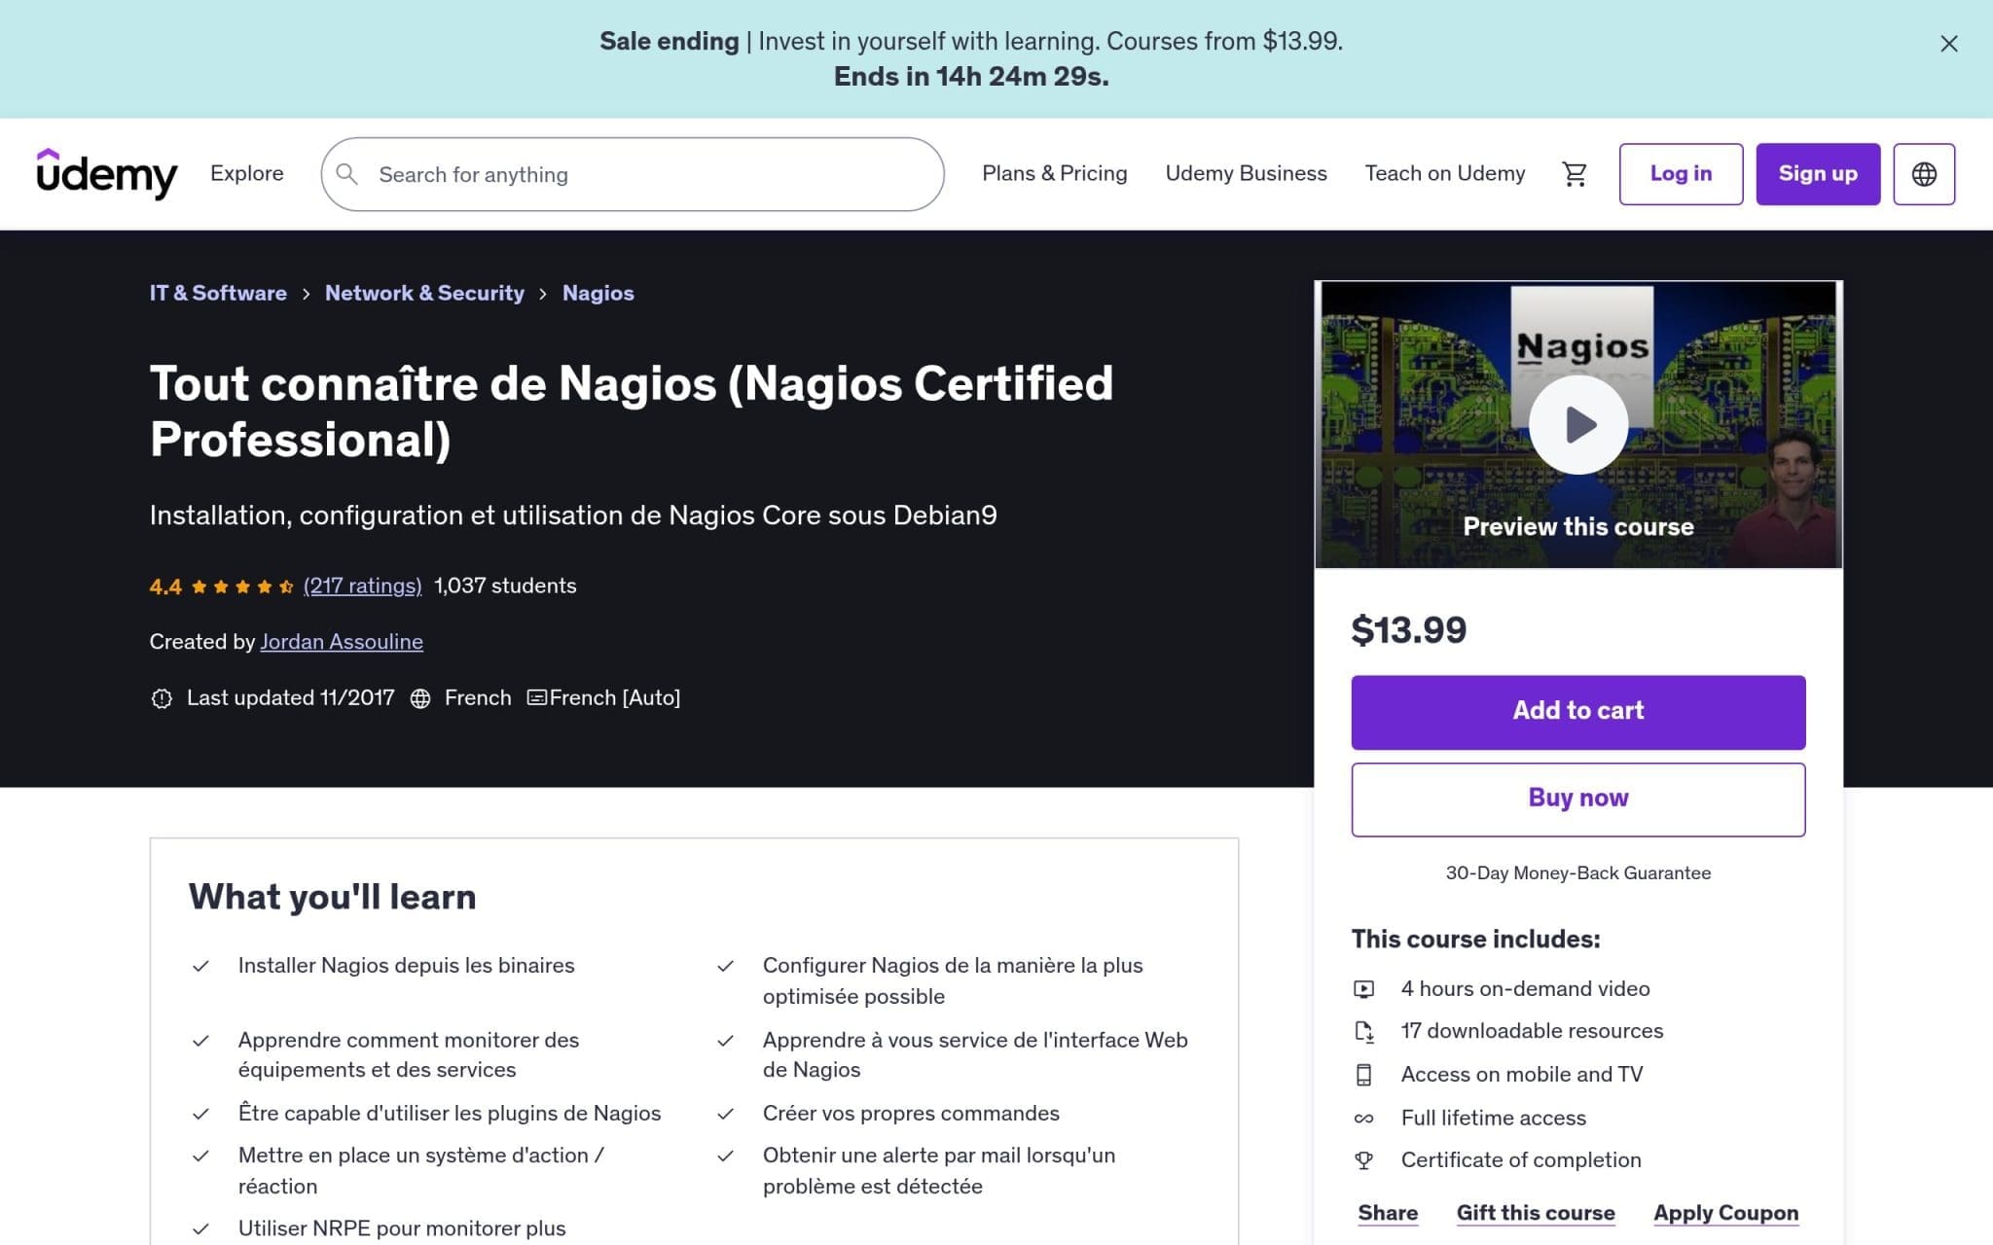Viewport: 1993px width, 1245px height.
Task: Click checkmark beside Utiliser NRPE pour monitorer
Action: pos(200,1228)
